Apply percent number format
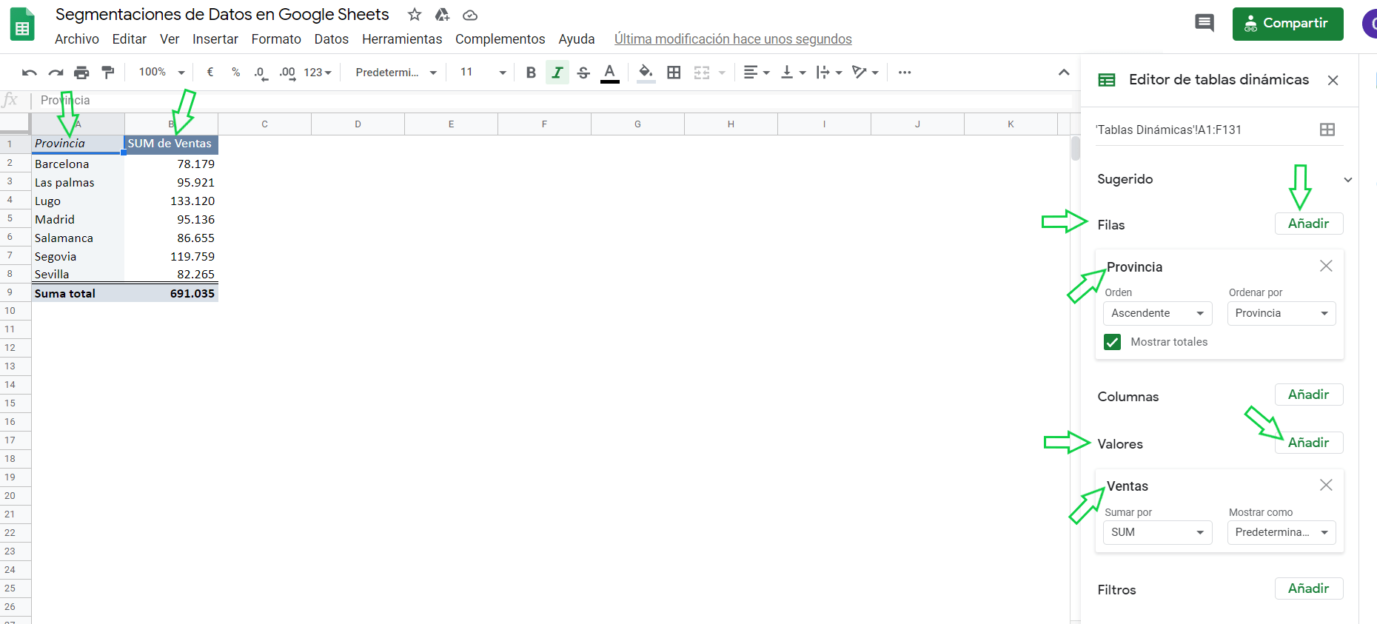The height and width of the screenshot is (624, 1377). point(236,73)
